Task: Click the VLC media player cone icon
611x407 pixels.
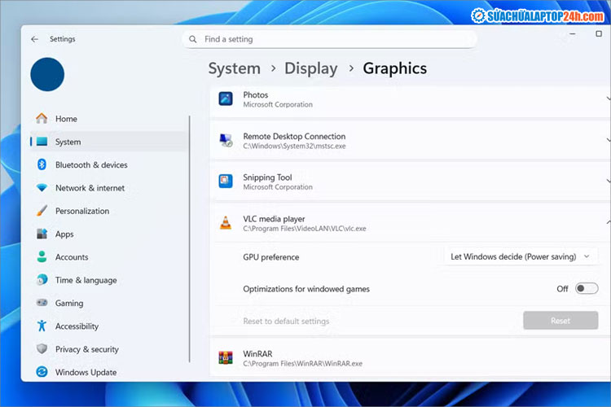Action: point(226,223)
